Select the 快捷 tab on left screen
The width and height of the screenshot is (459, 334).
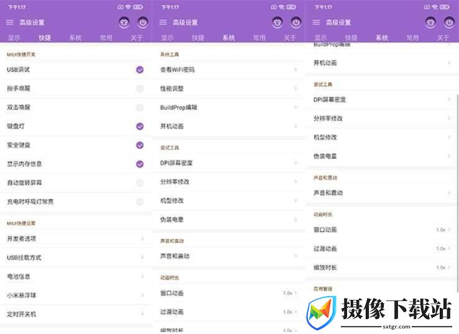45,38
